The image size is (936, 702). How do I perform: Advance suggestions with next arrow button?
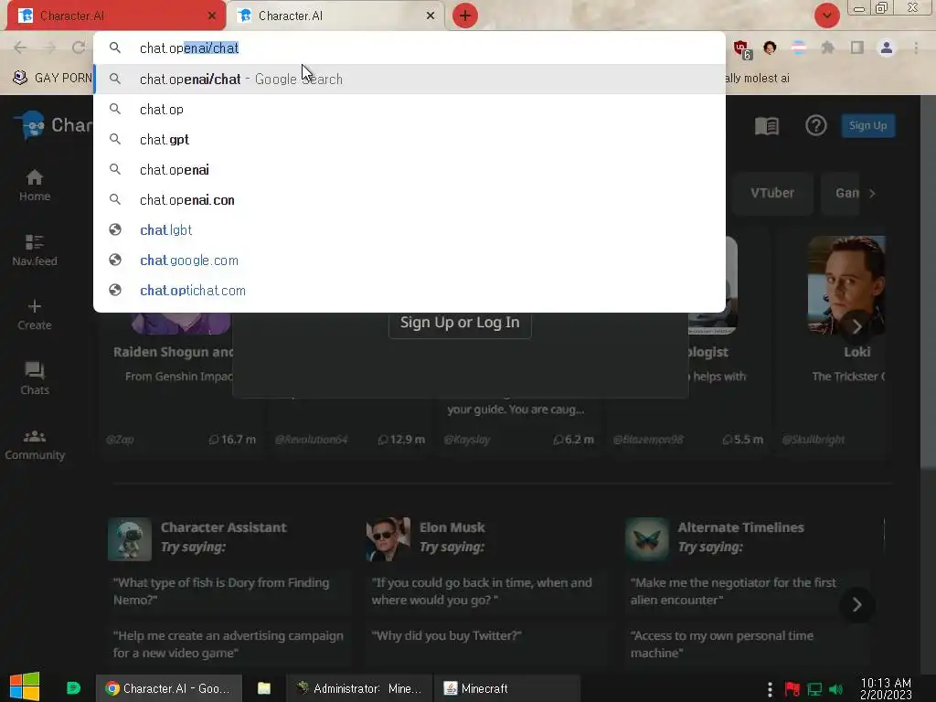[857, 604]
